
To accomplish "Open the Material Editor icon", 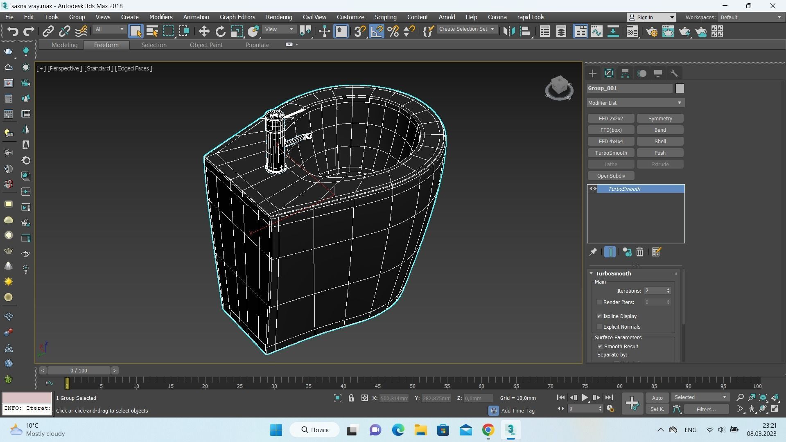I will point(632,32).
